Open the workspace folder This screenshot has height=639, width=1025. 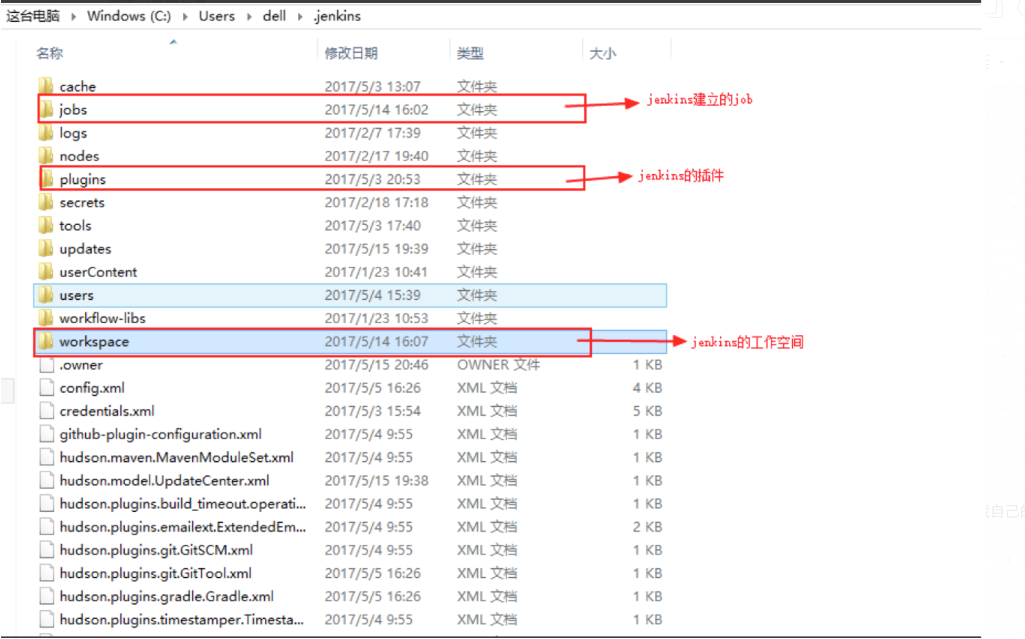click(94, 341)
